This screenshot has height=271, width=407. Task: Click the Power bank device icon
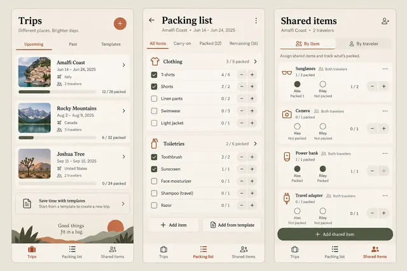click(x=287, y=157)
